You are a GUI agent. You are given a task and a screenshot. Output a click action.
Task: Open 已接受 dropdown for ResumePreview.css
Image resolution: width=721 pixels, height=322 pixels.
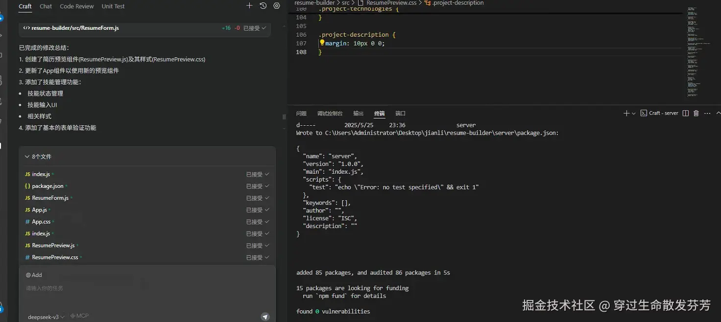pyautogui.click(x=258, y=257)
